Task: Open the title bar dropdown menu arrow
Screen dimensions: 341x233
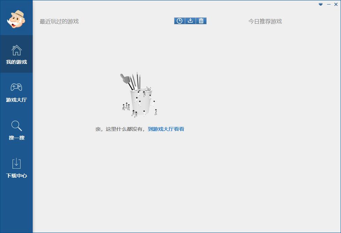Action: (x=320, y=4)
